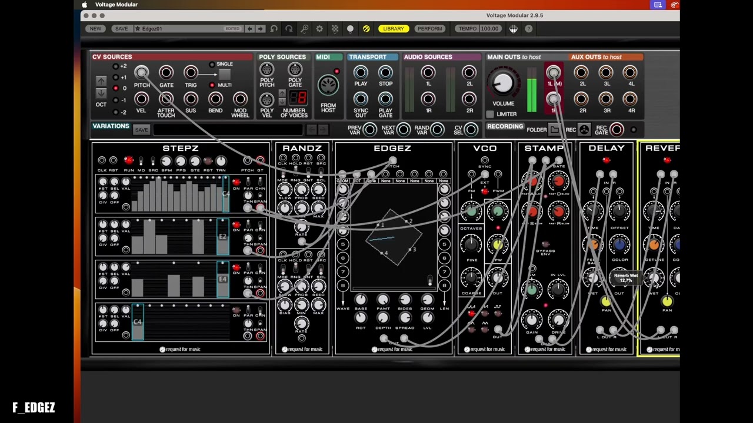The image size is (753, 423).
Task: Click the Redo arrow icon in toolbar
Action: pos(289,29)
